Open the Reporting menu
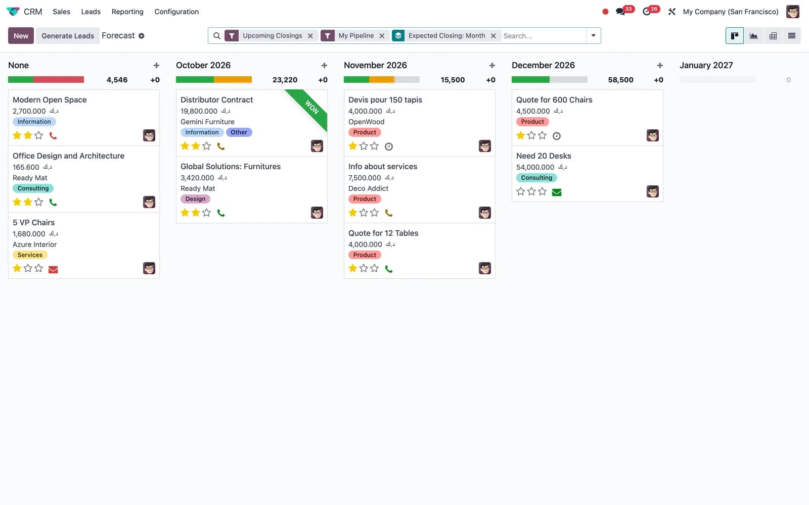Screen dimensions: 809x505 127,12
